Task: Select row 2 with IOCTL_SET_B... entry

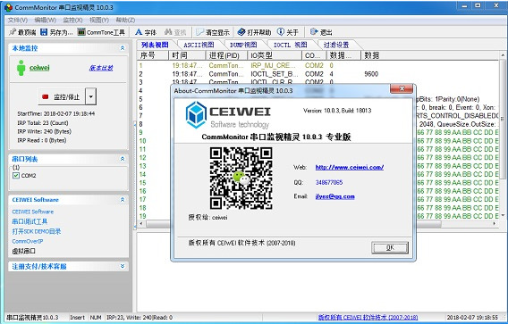Action: click(318, 74)
